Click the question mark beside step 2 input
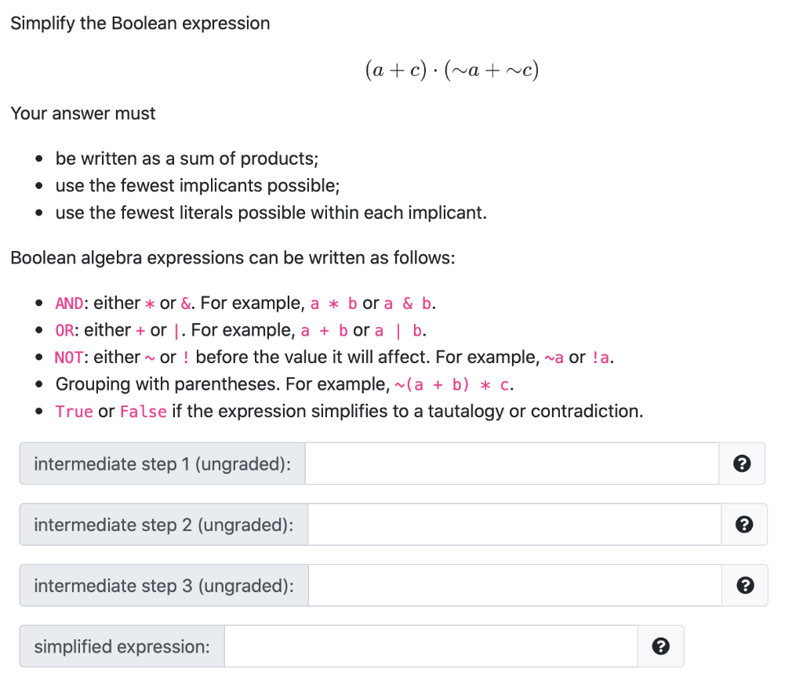Image resolution: width=803 pixels, height=698 pixels. (745, 524)
